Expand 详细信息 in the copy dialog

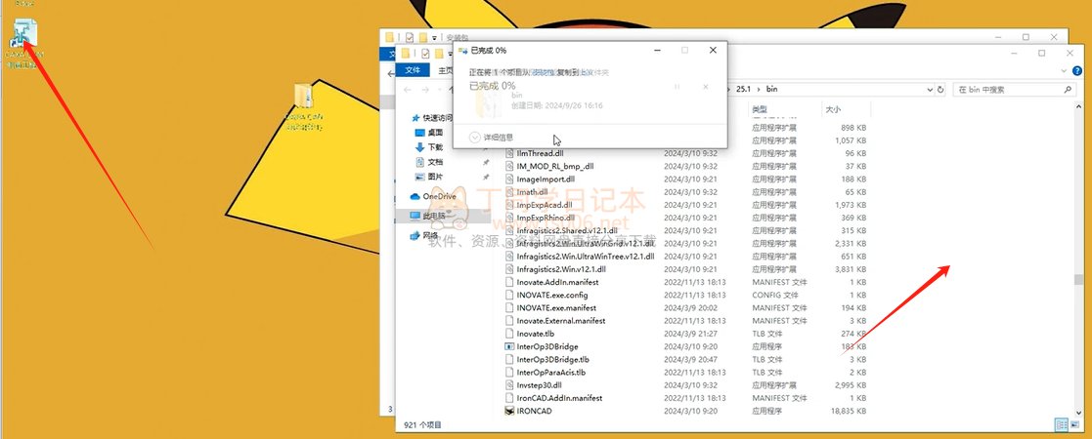coord(493,138)
